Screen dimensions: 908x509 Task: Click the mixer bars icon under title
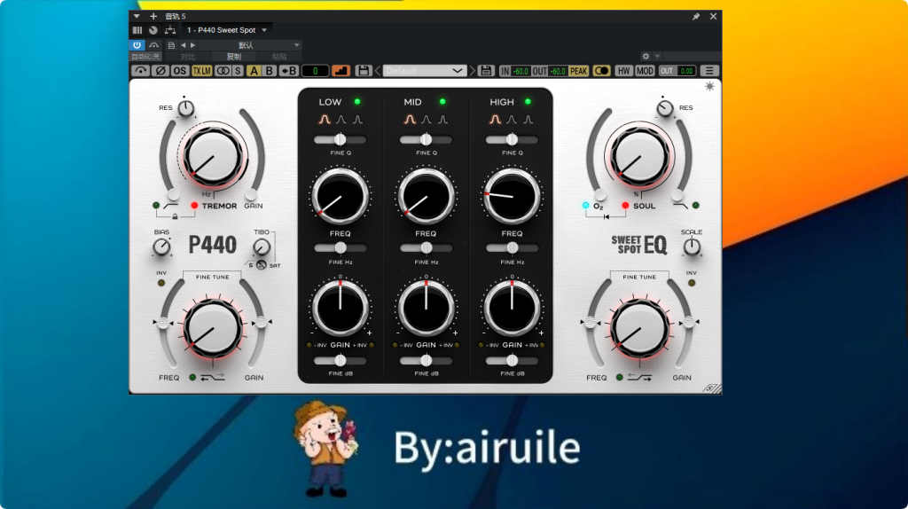(137, 30)
